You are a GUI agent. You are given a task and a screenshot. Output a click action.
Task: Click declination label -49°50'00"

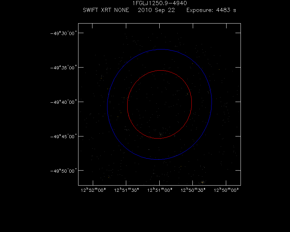click(x=63, y=171)
